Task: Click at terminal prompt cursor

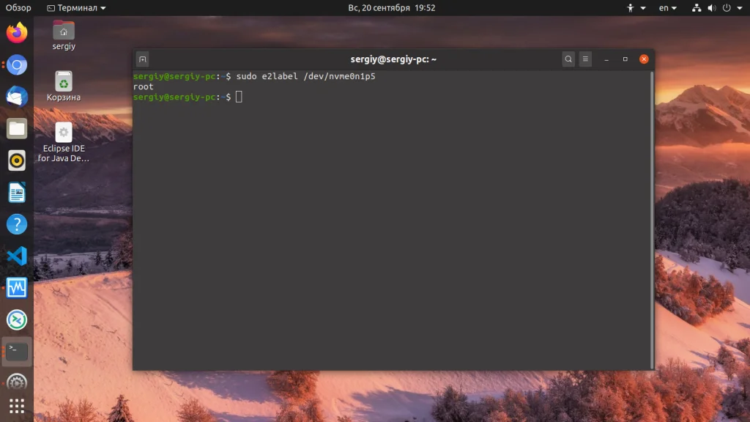Action: point(239,97)
